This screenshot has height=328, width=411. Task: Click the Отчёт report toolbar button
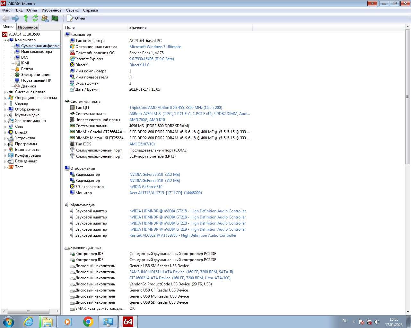click(76, 18)
